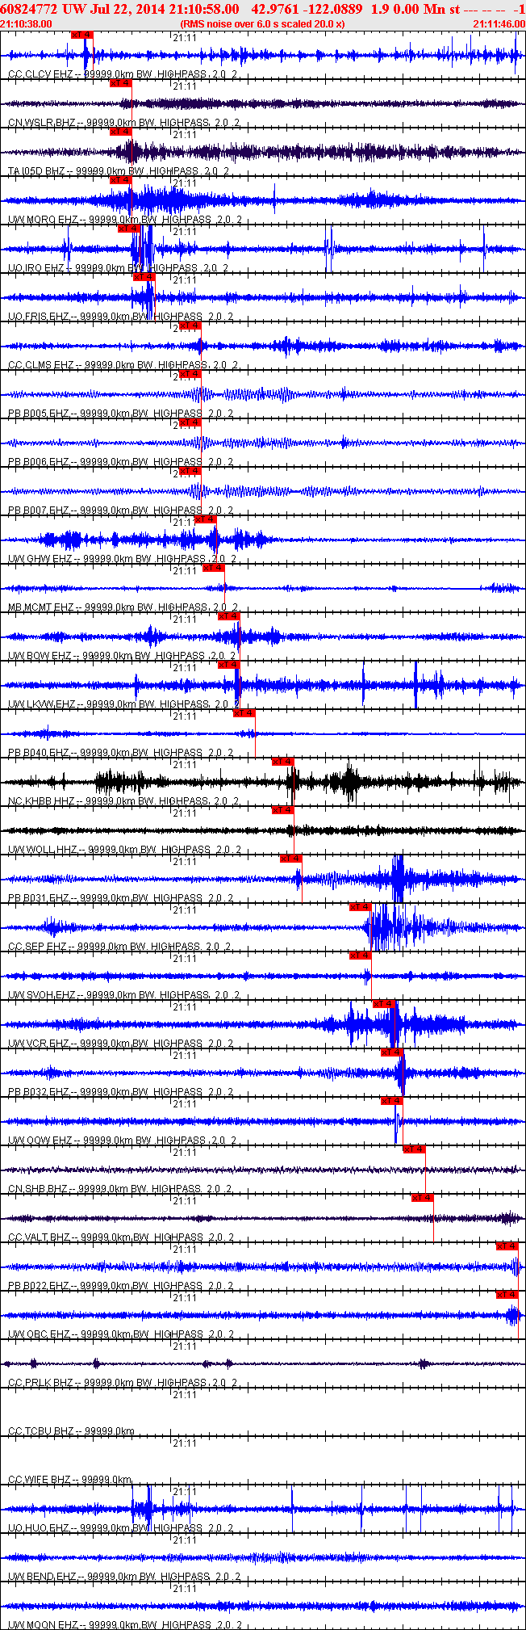Click the event ID 60824772 in header
Image resolution: width=526 pixels, height=1630 pixels.
(x=28, y=9)
